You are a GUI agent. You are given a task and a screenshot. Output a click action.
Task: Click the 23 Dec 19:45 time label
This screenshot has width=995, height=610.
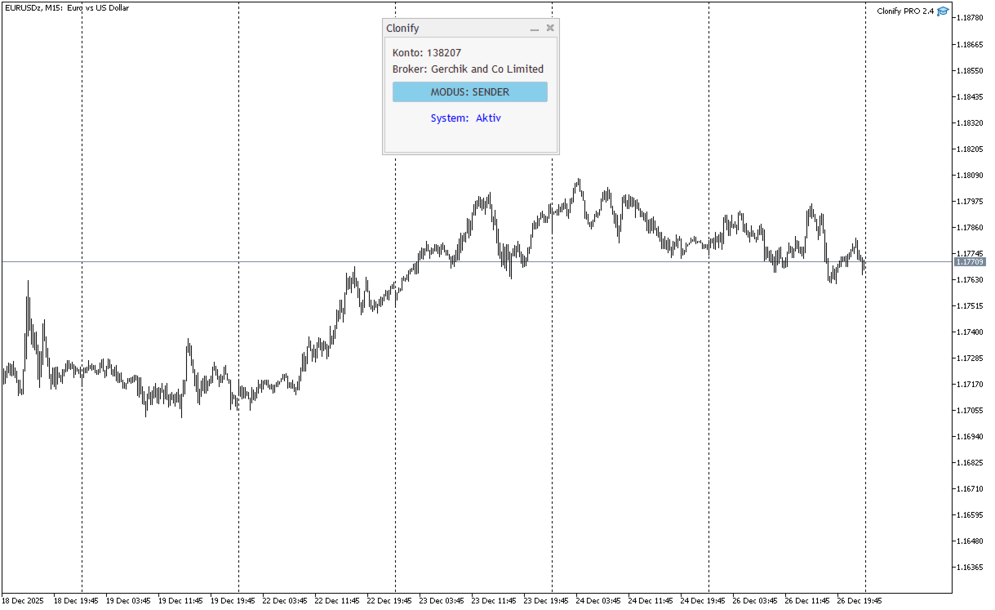[x=546, y=600]
